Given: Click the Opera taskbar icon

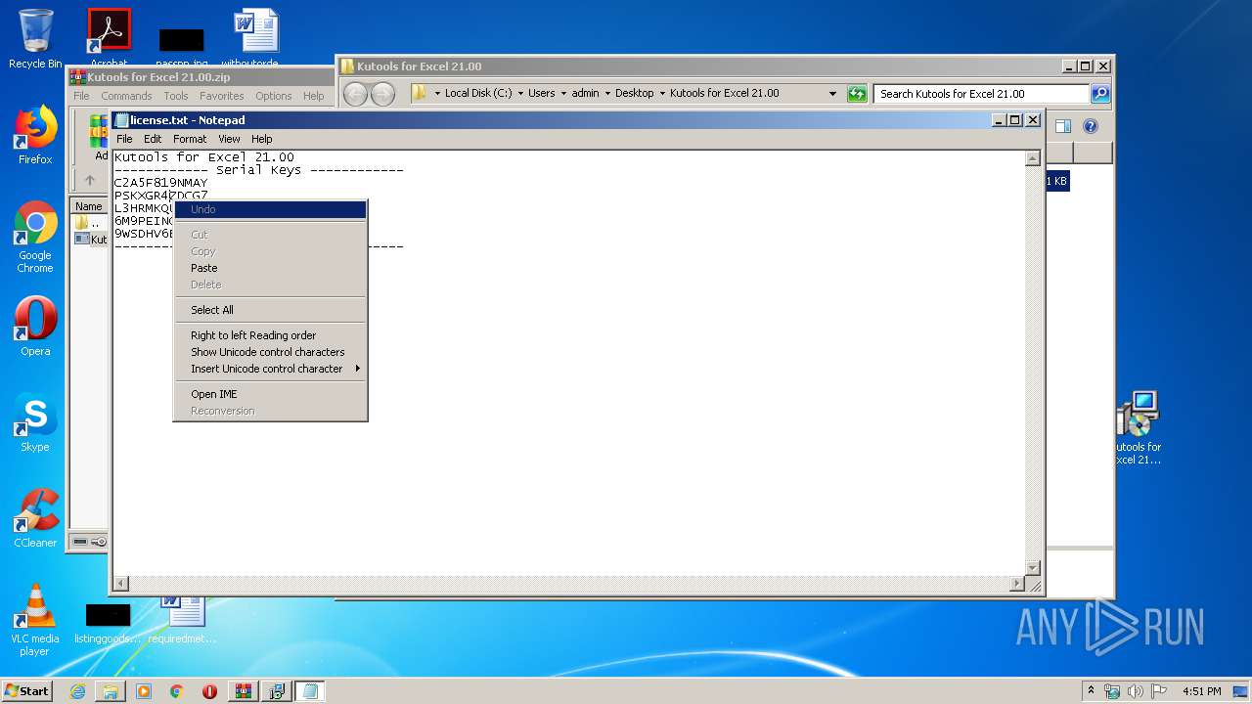Looking at the screenshot, I should [209, 691].
